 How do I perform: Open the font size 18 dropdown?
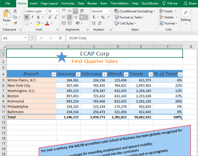pos(56,11)
